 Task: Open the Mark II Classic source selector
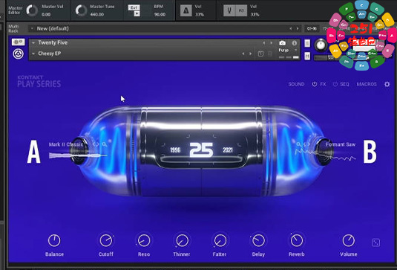coord(66,144)
